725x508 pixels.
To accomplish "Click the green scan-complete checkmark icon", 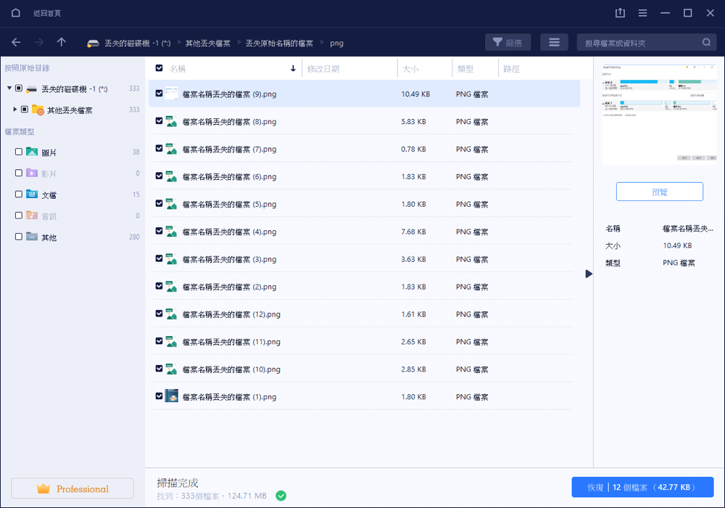I will click(x=281, y=496).
